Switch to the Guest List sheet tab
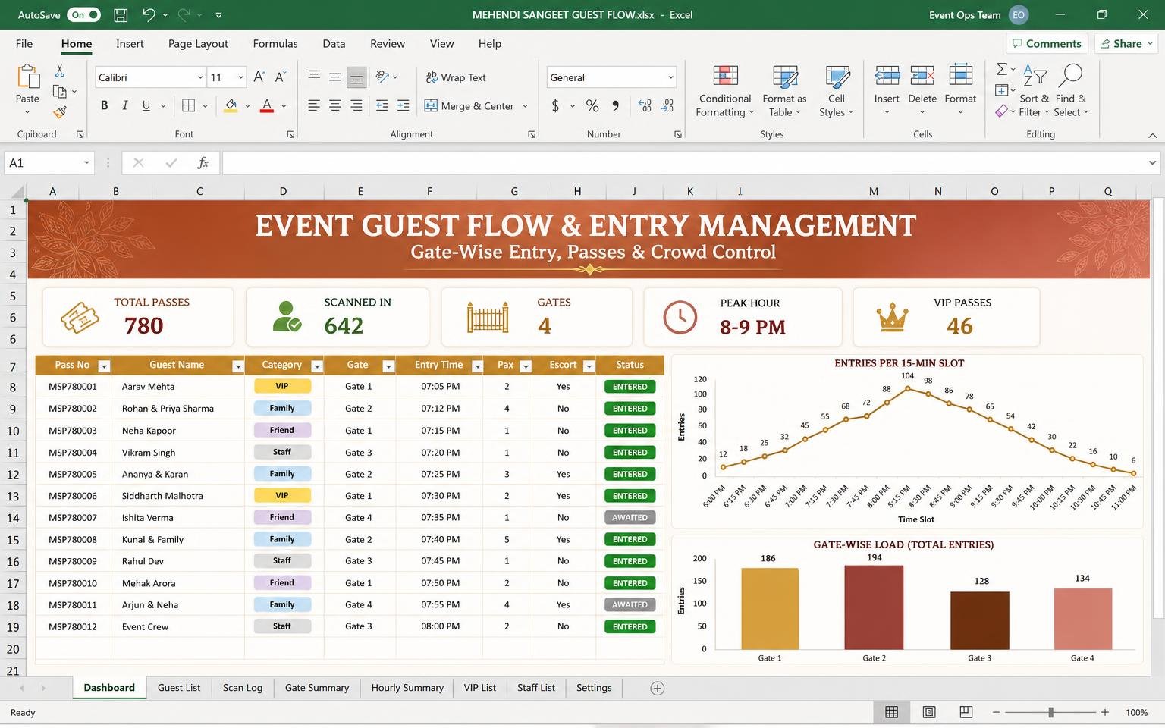Image resolution: width=1165 pixels, height=728 pixels. click(179, 688)
